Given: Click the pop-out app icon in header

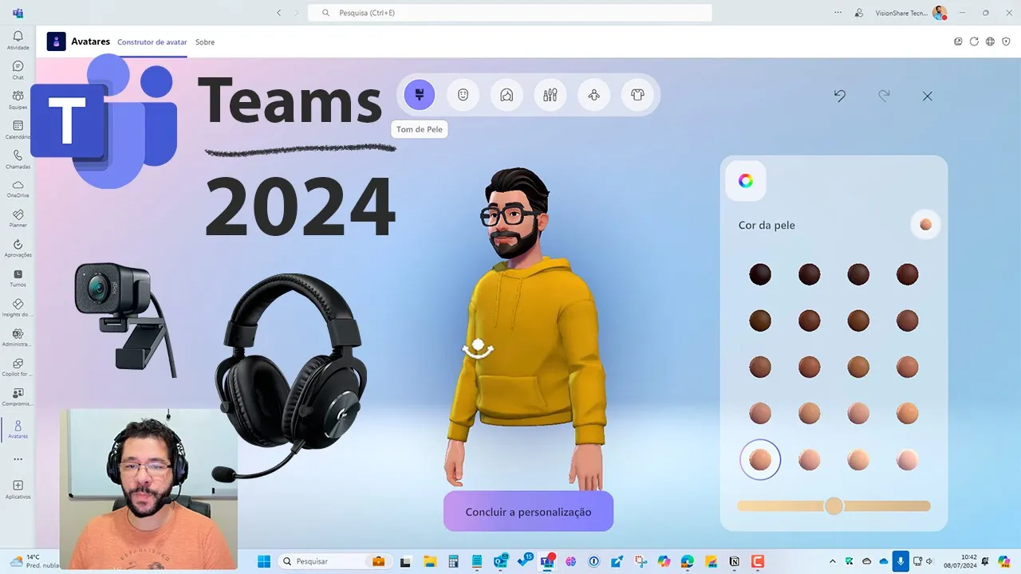Looking at the screenshot, I should tap(958, 41).
